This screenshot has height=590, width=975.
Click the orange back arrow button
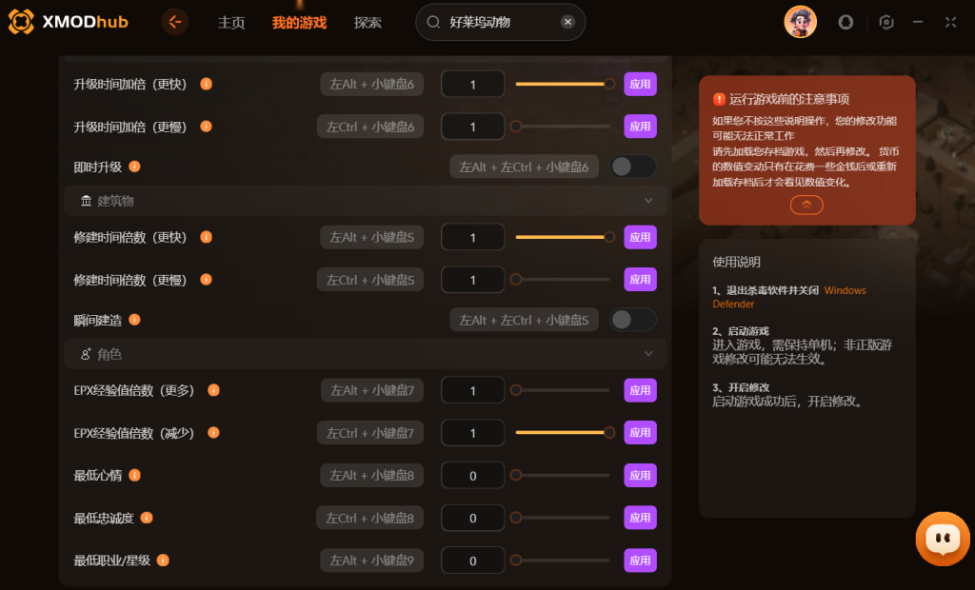(175, 23)
